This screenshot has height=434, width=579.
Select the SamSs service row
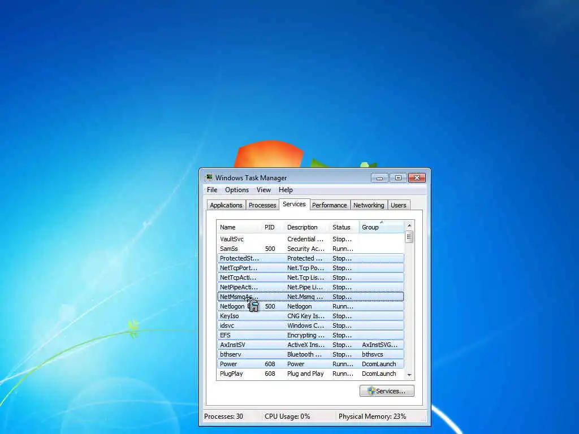[x=310, y=249]
